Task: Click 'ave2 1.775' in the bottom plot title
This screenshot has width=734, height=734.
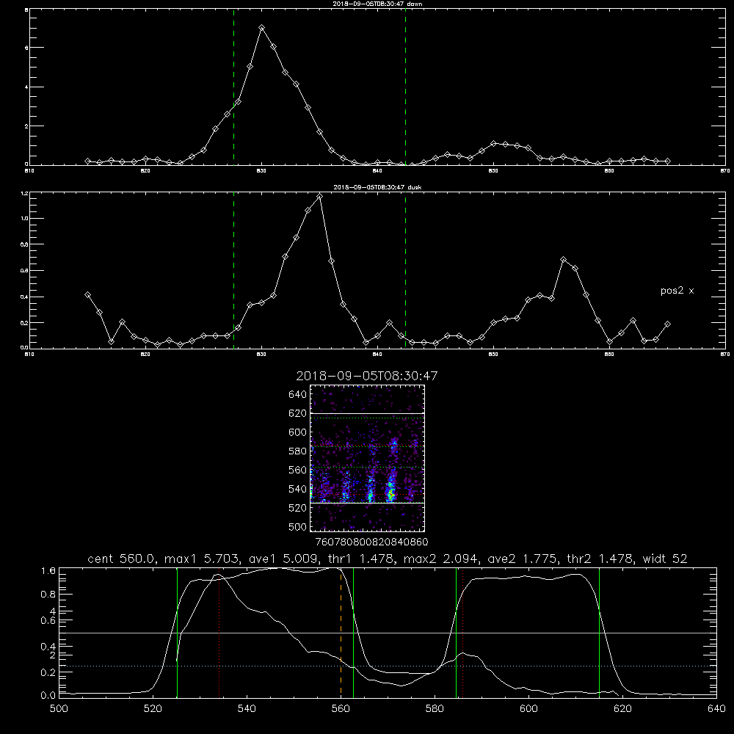Action: (x=521, y=559)
